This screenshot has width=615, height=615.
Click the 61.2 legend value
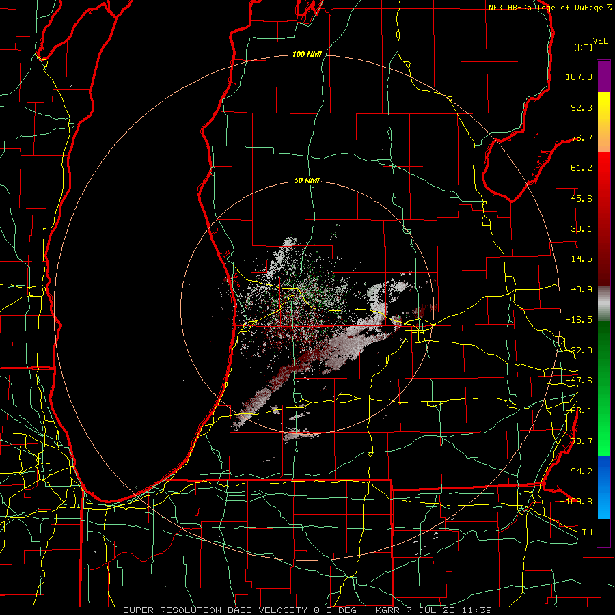point(582,168)
